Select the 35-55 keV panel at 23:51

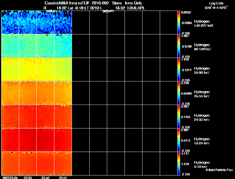coord(63,93)
